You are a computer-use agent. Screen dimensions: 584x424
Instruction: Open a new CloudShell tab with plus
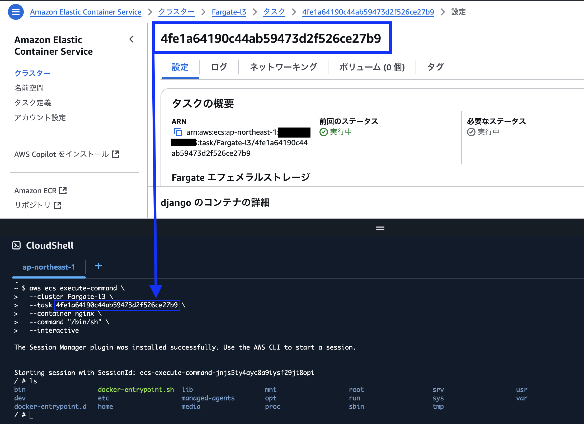click(x=98, y=266)
